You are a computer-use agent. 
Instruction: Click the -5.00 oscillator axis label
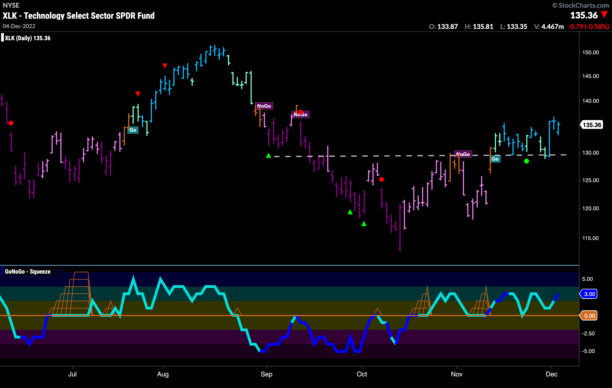[x=588, y=351]
